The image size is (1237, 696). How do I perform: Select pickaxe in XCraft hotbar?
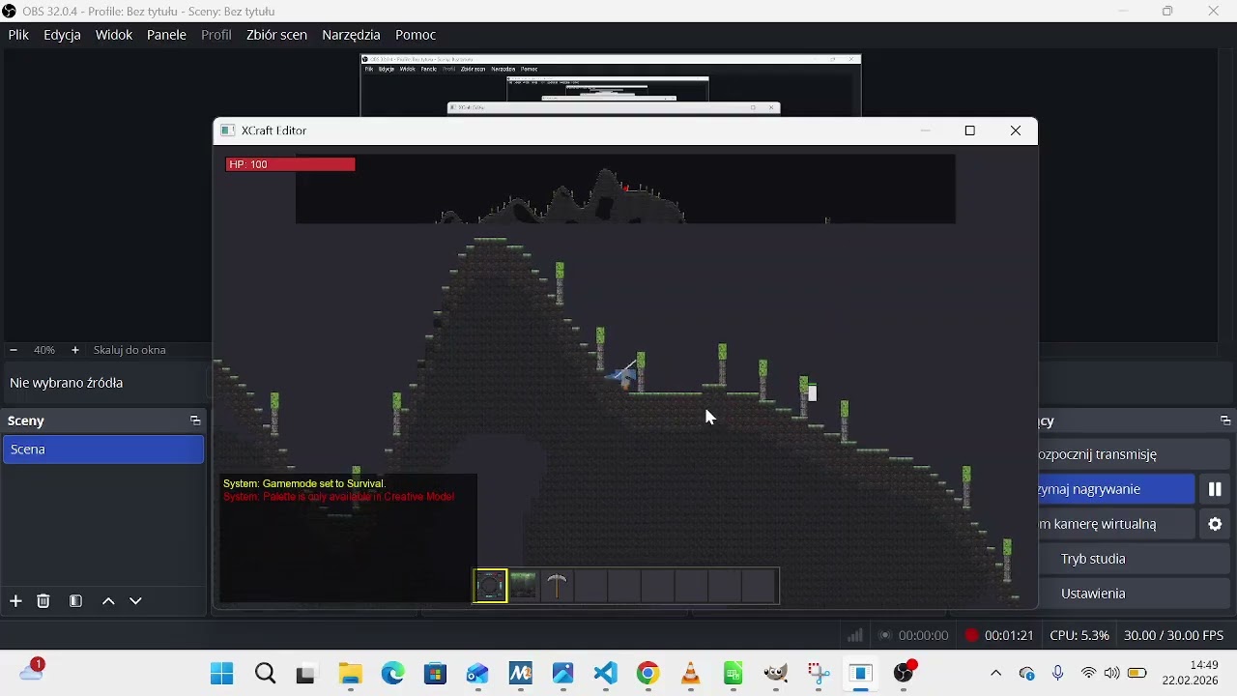coord(557,586)
